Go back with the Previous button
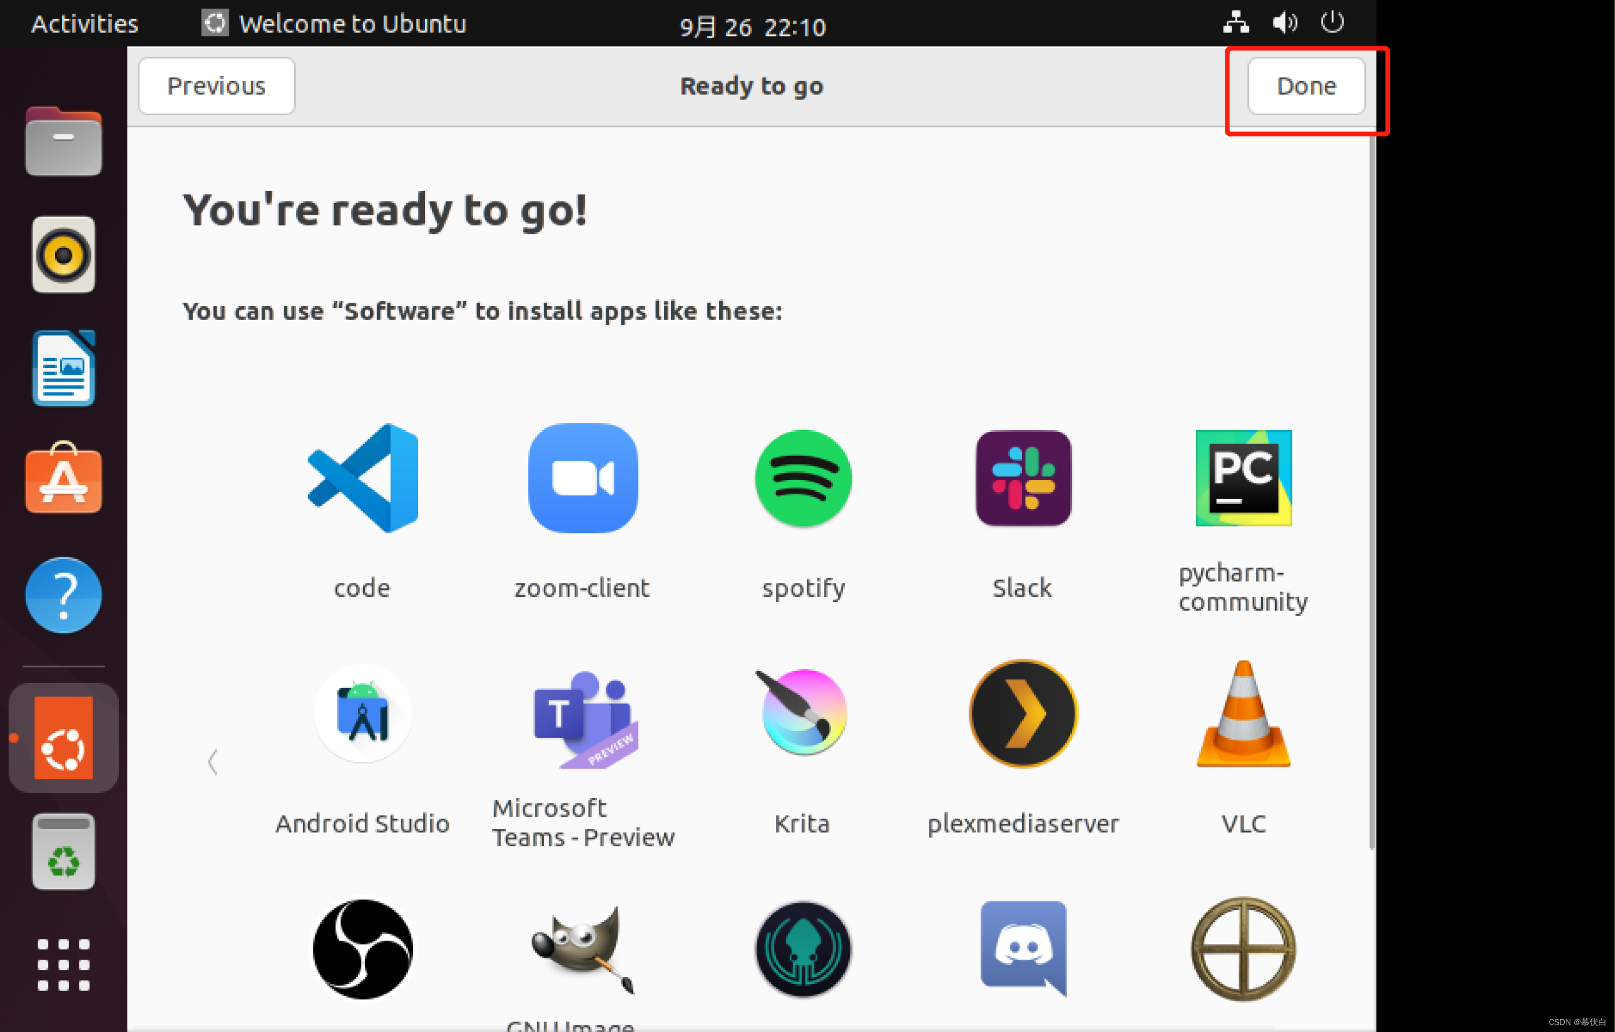1615x1032 pixels. [216, 86]
